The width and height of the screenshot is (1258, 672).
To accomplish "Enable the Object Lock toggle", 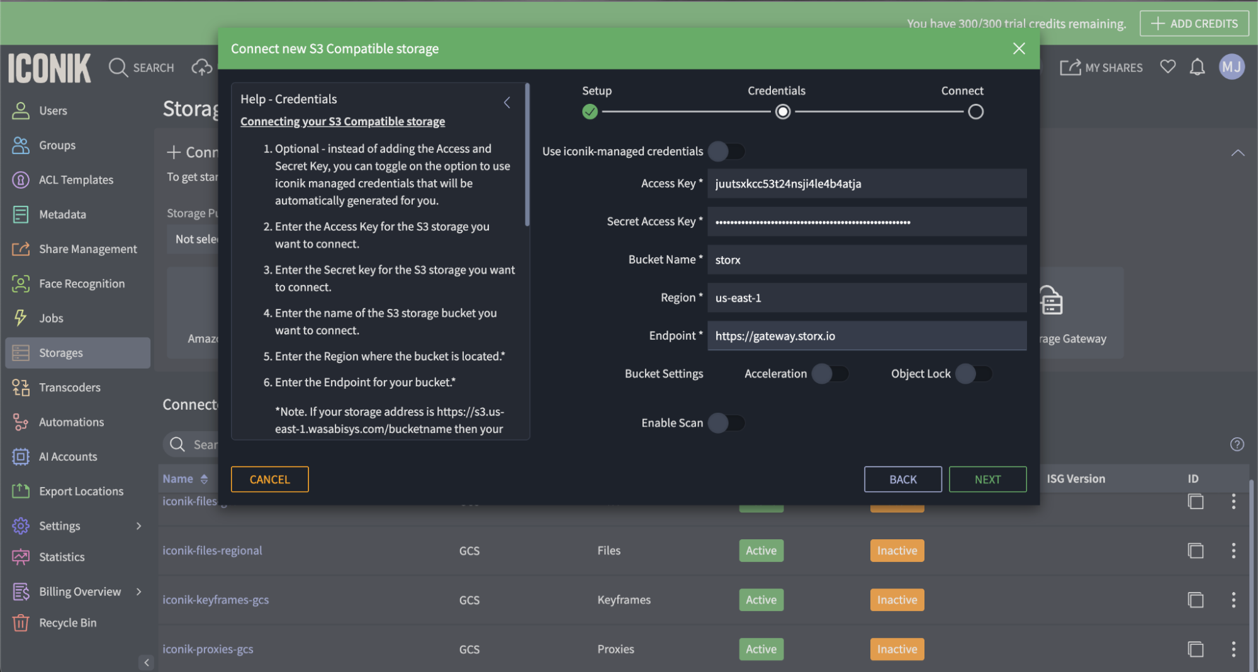I will [x=974, y=374].
